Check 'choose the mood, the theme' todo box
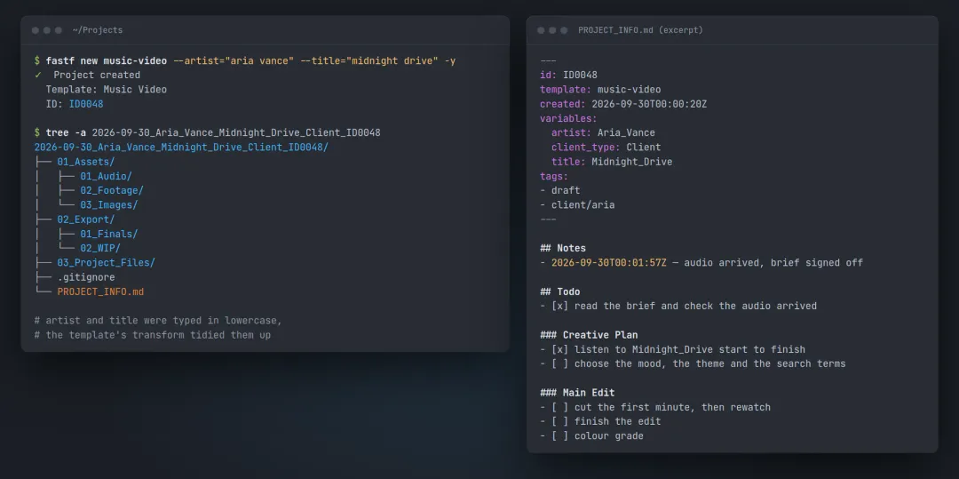This screenshot has width=959, height=479. (559, 364)
